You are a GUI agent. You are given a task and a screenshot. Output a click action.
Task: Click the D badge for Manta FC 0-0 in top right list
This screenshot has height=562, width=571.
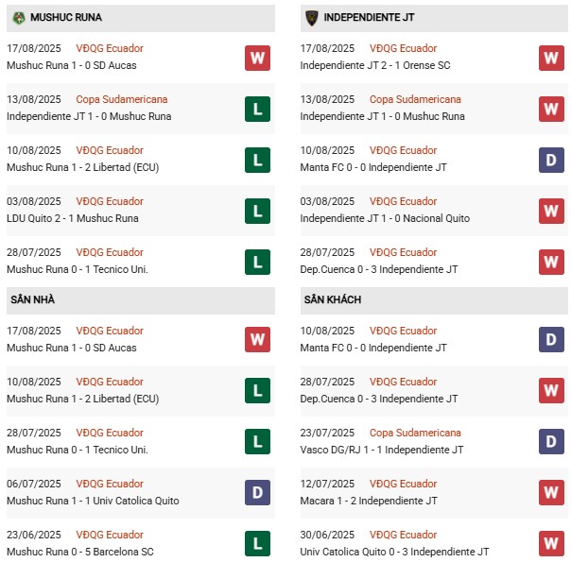551,160
